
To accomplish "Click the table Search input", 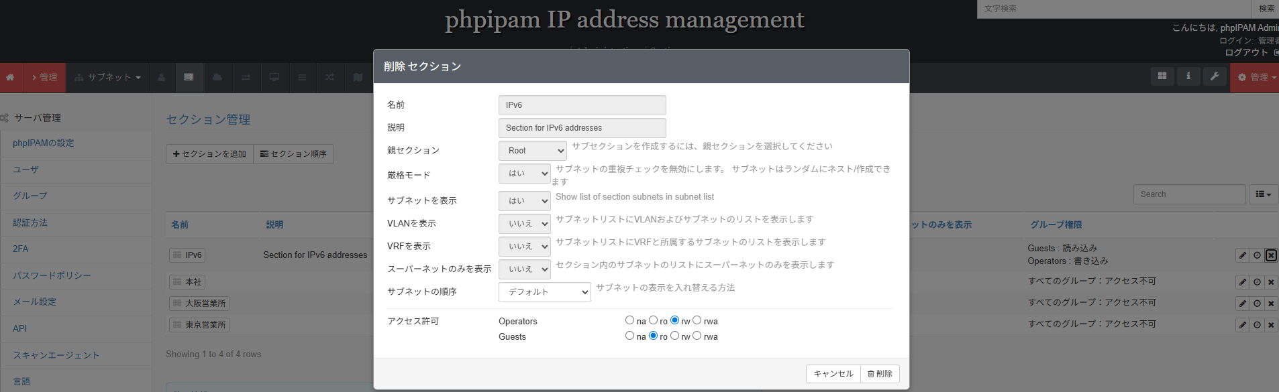I will pyautogui.click(x=1189, y=194).
